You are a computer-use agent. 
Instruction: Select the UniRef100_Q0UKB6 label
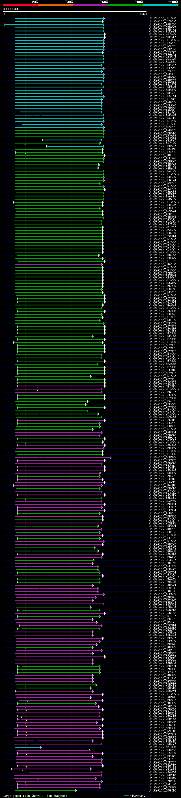[x=162, y=710]
